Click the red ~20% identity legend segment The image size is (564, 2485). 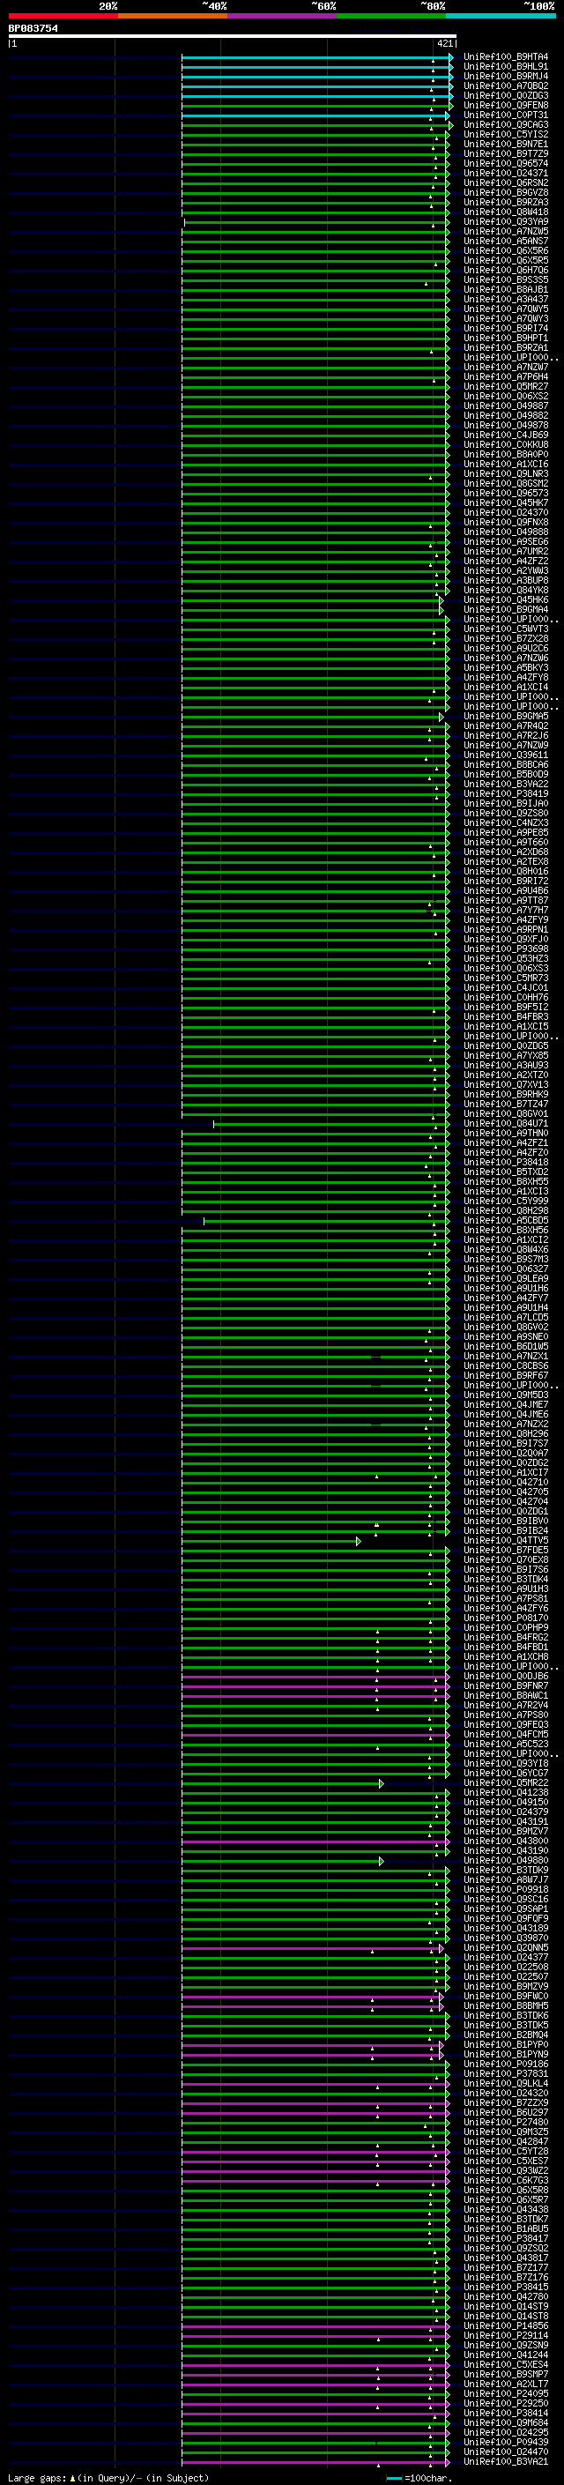coord(63,16)
